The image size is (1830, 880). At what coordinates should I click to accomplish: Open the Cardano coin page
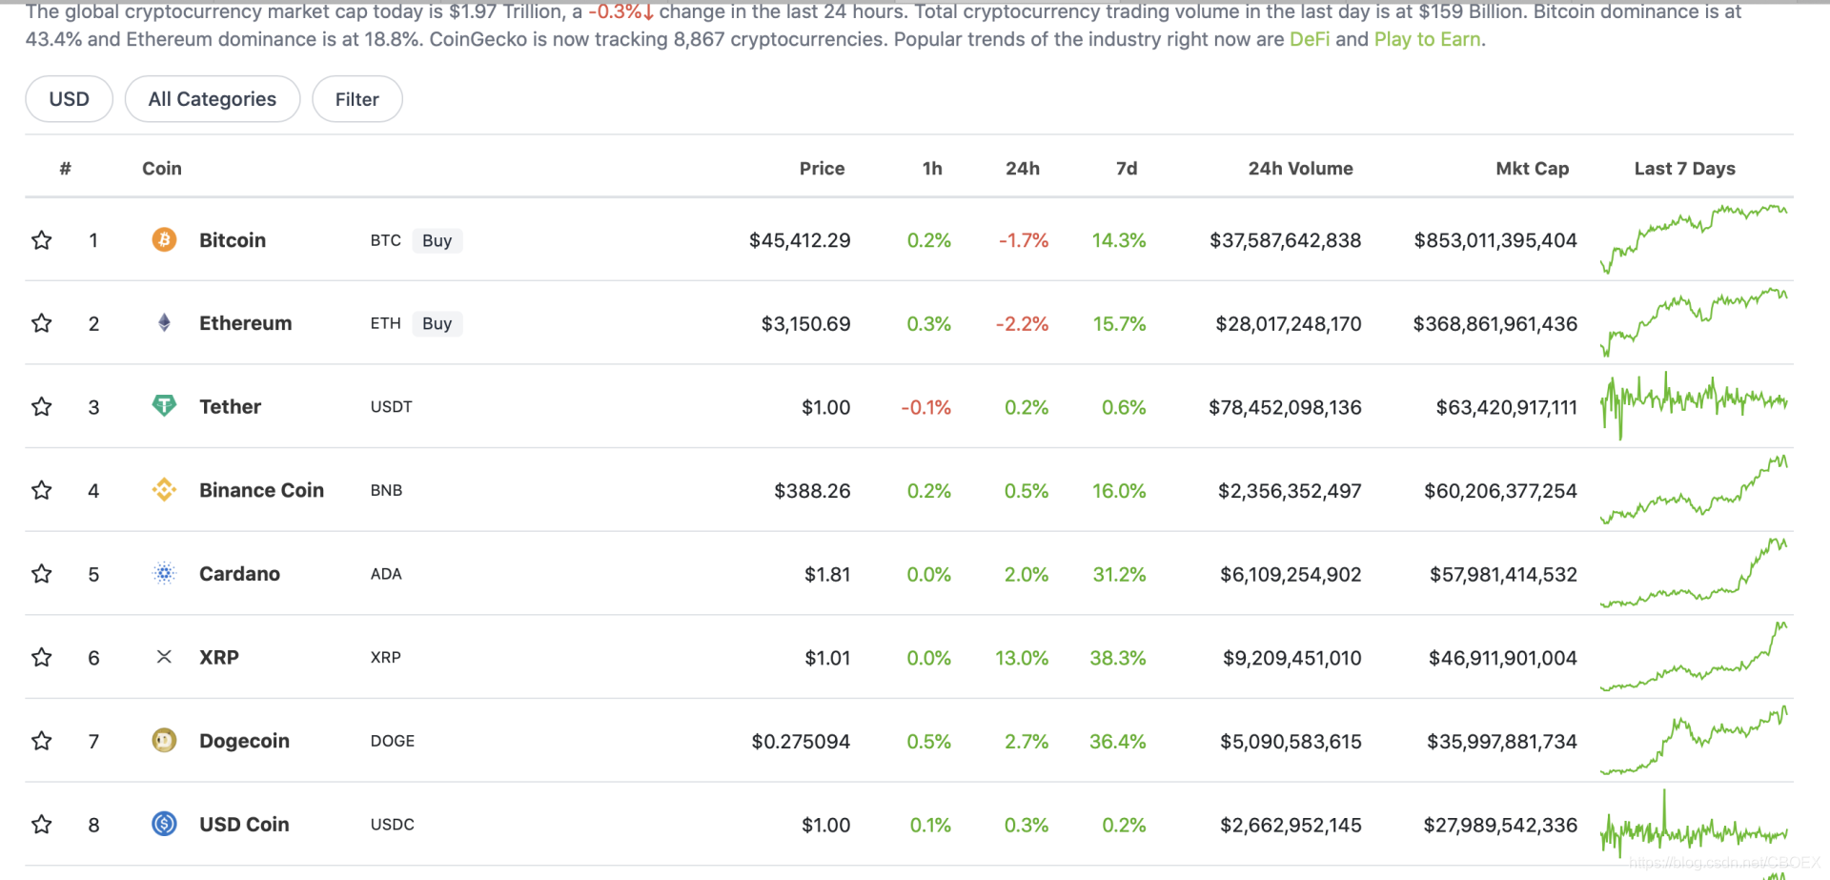pos(239,574)
